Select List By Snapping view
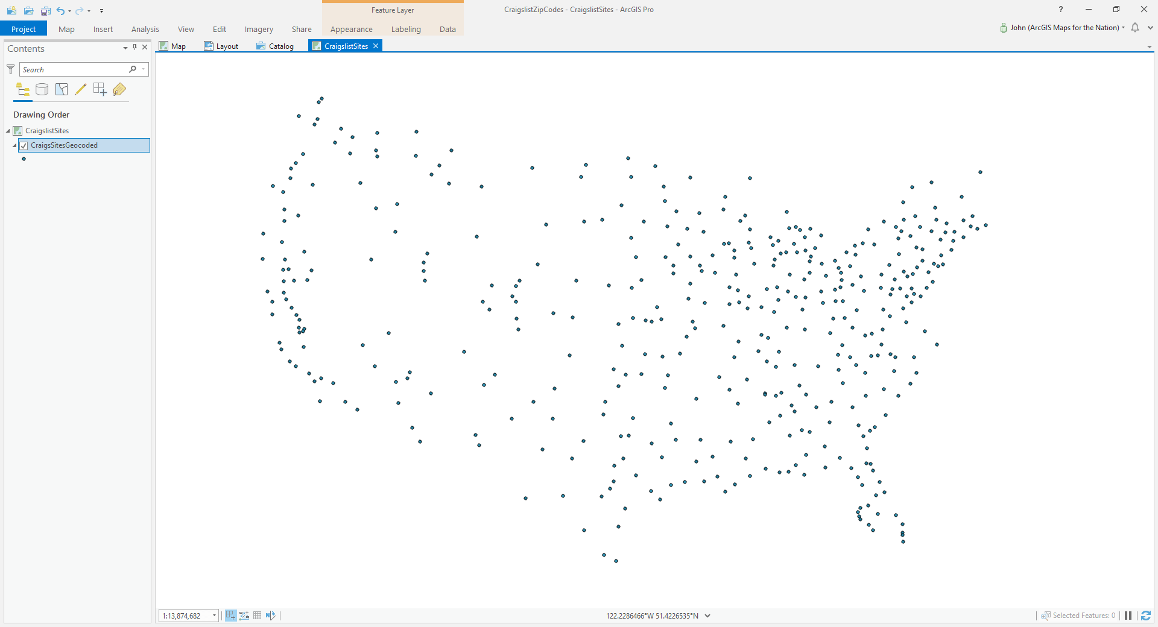Viewport: 1158px width, 627px height. pyautogui.click(x=100, y=90)
